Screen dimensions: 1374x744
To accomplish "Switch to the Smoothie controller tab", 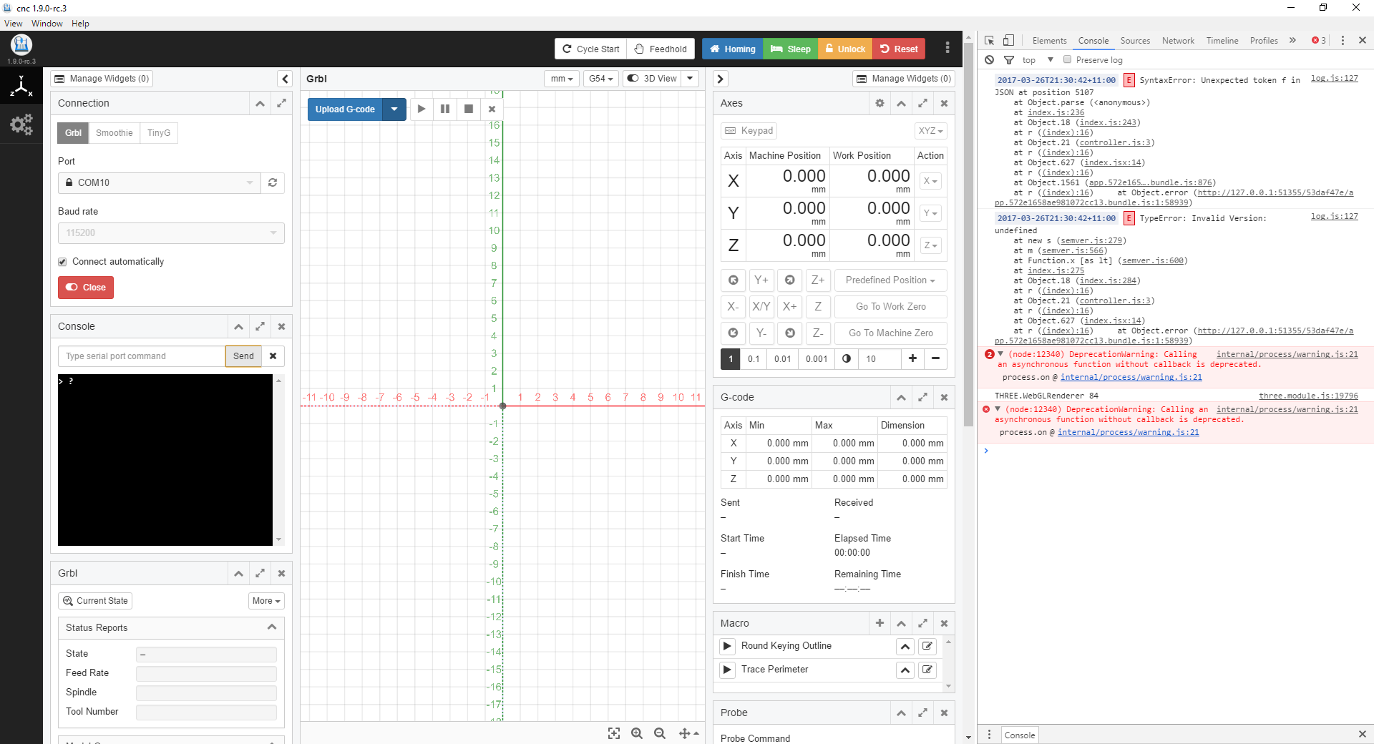I will 114,133.
